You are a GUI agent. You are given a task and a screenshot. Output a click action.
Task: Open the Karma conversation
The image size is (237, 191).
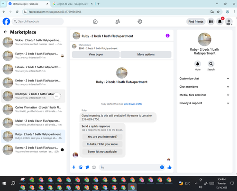[x=33, y=150]
